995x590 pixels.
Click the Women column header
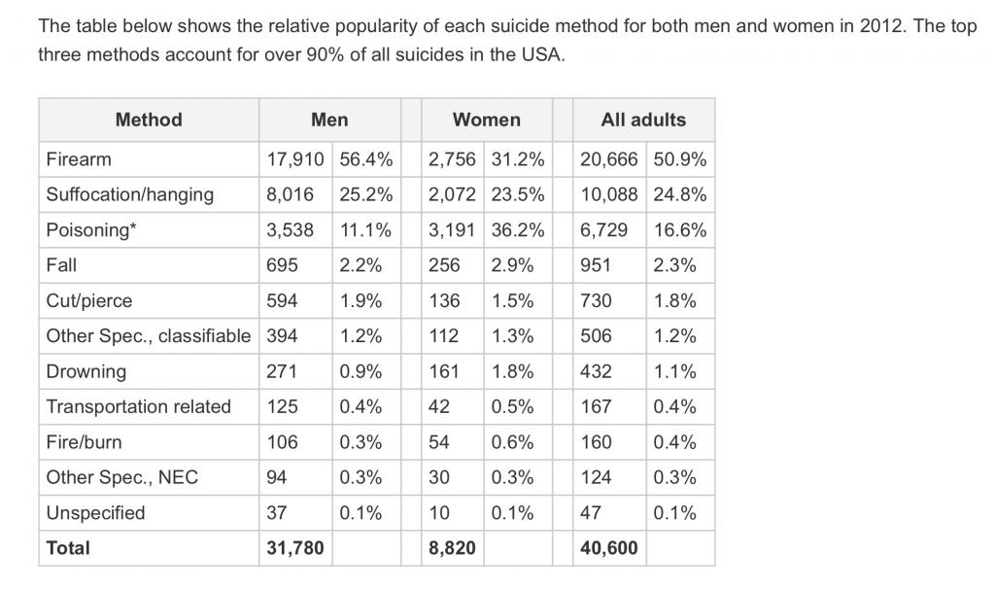[486, 120]
